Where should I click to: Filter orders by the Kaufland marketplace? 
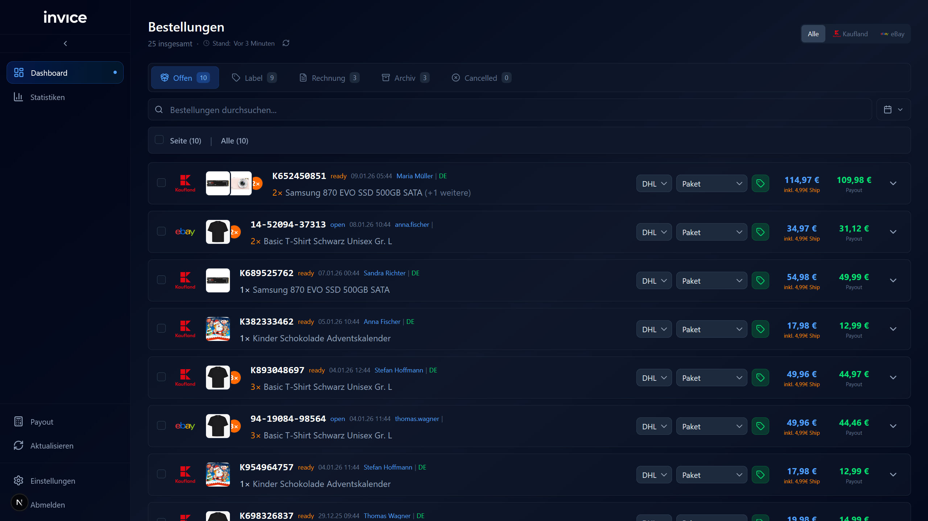(850, 34)
